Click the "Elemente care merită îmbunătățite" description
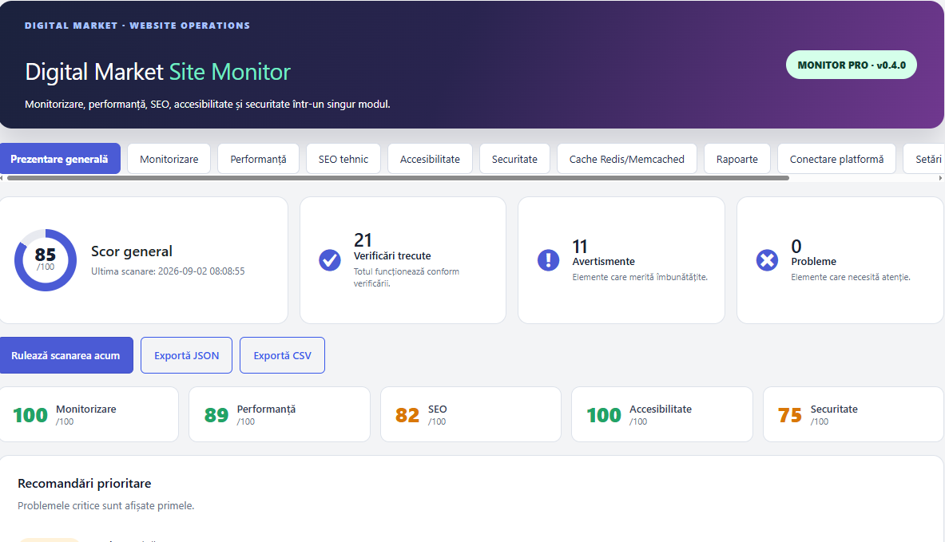The width and height of the screenshot is (945, 542). pyautogui.click(x=640, y=278)
